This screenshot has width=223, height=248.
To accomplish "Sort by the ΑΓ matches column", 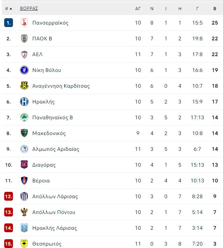I will (138, 9).
